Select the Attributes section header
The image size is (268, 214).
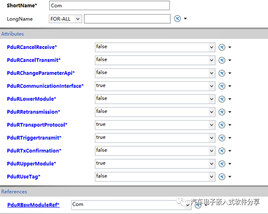click(134, 34)
